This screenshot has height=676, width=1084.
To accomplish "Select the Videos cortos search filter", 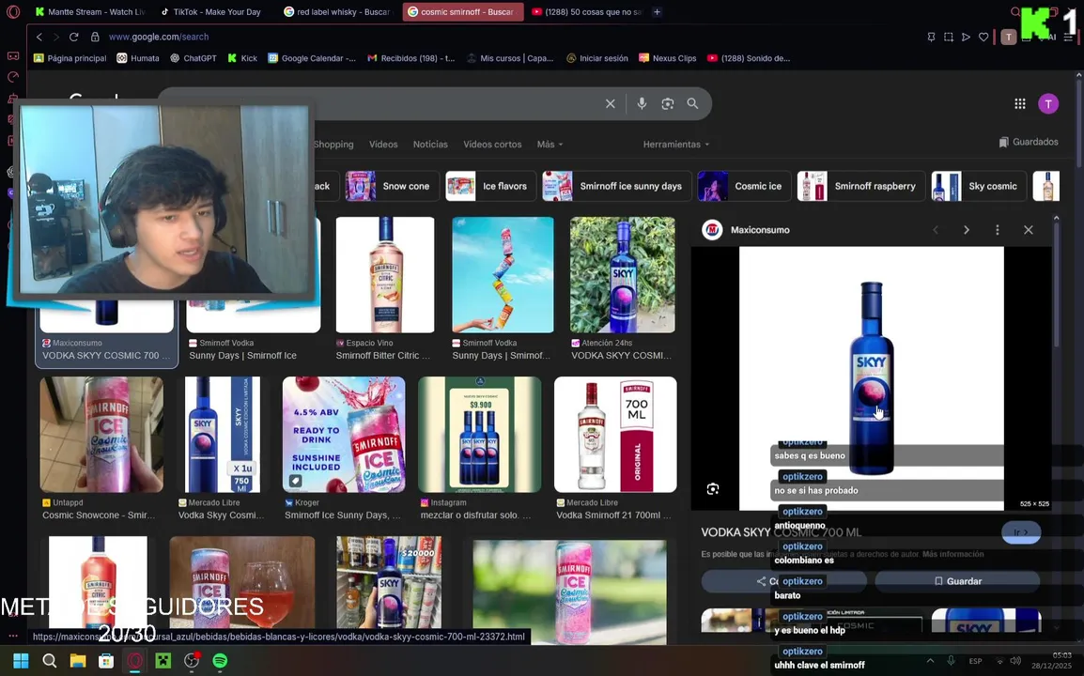I will [x=492, y=145].
